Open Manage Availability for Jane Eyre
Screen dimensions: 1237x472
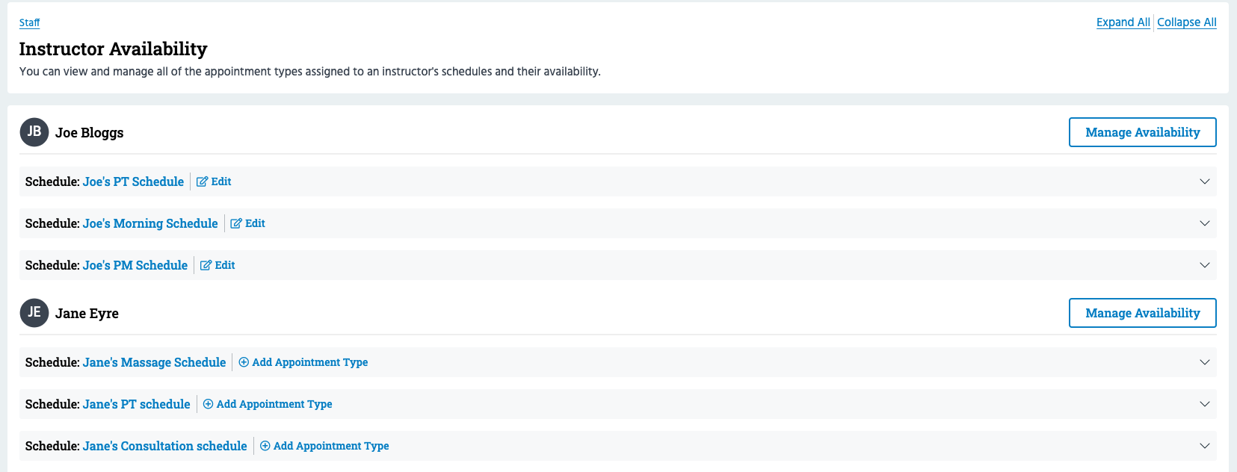tap(1142, 313)
